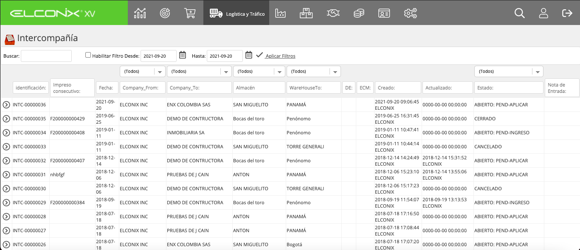Open the gears configuration module
Viewport: 580px width, 250px height.
coord(410,13)
